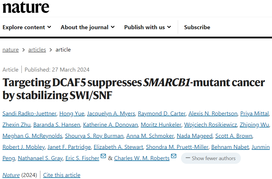Open the About the journal menu
This screenshot has width=272, height=179.
point(88,27)
